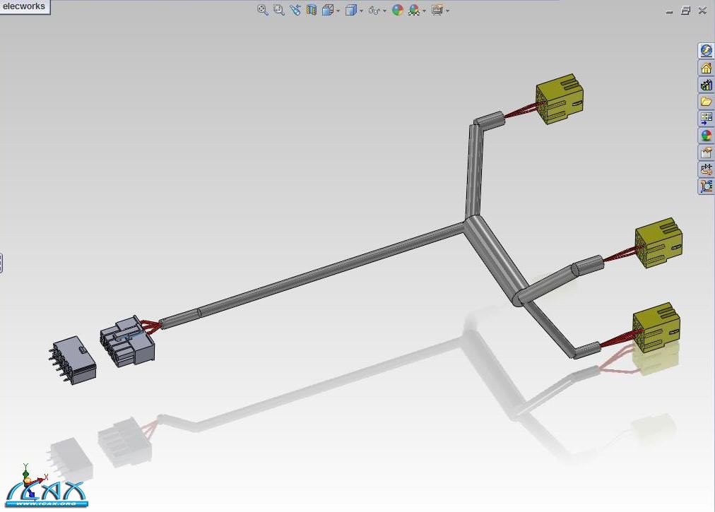Open the Appearances color ball side tab
The image size is (715, 512).
706,136
